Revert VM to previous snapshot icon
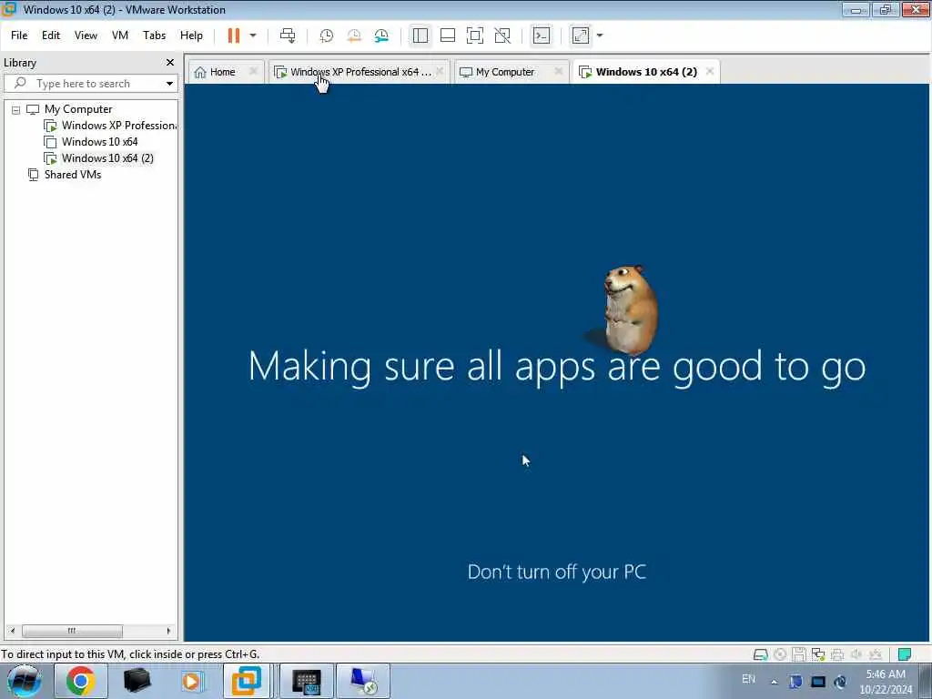The height and width of the screenshot is (699, 932). [354, 35]
